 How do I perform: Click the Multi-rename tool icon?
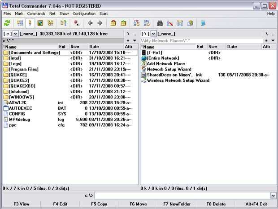click(169, 23)
